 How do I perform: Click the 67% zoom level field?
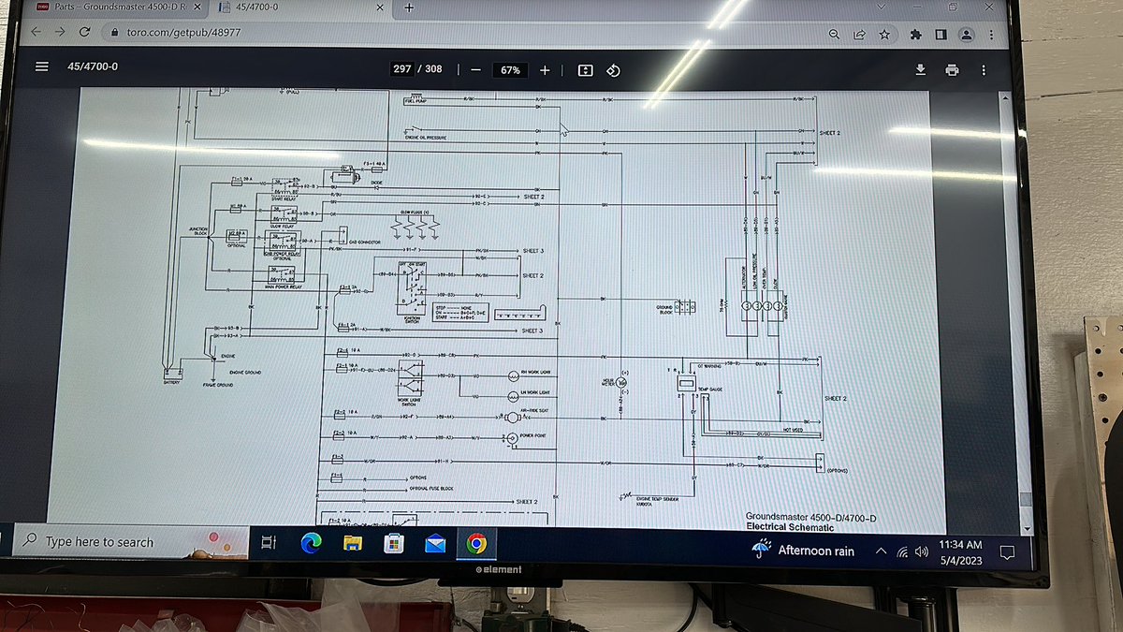pos(510,70)
